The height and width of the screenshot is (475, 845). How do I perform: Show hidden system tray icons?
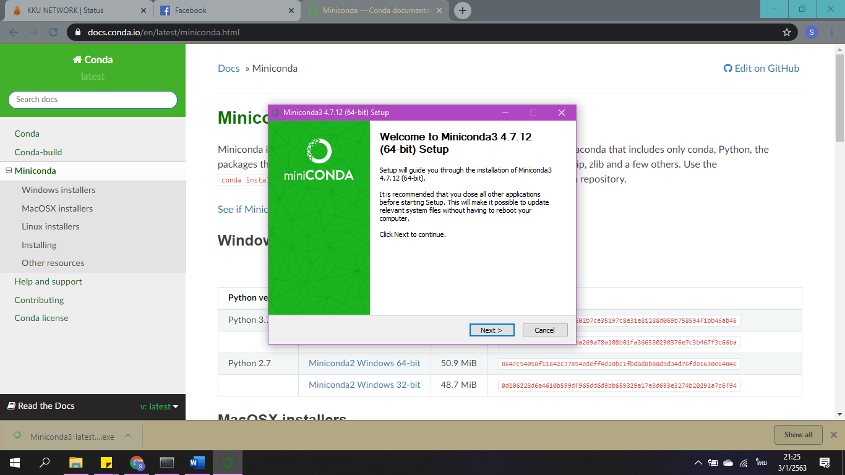click(698, 462)
